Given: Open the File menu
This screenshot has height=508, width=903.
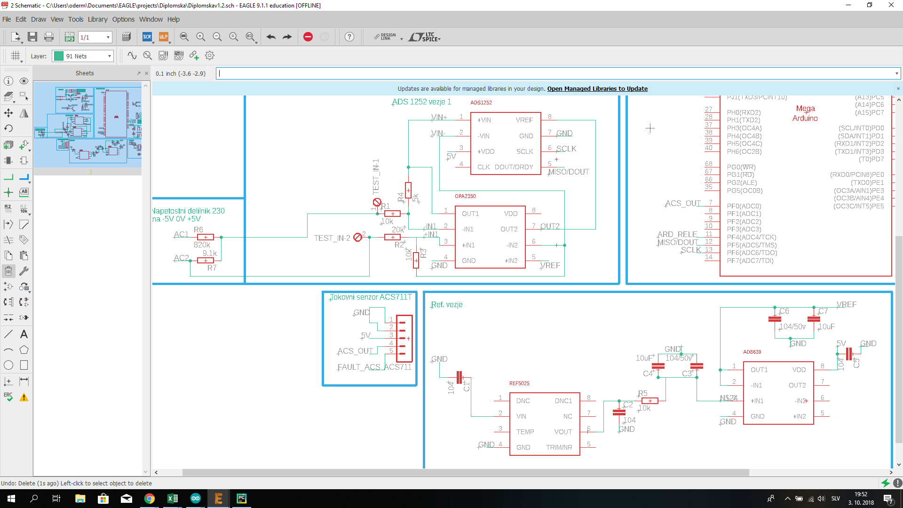Looking at the screenshot, I should click(x=7, y=19).
